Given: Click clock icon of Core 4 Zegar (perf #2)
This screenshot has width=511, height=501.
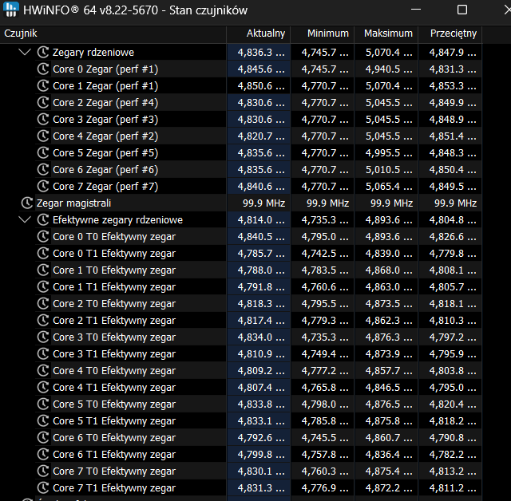Looking at the screenshot, I should point(43,136).
